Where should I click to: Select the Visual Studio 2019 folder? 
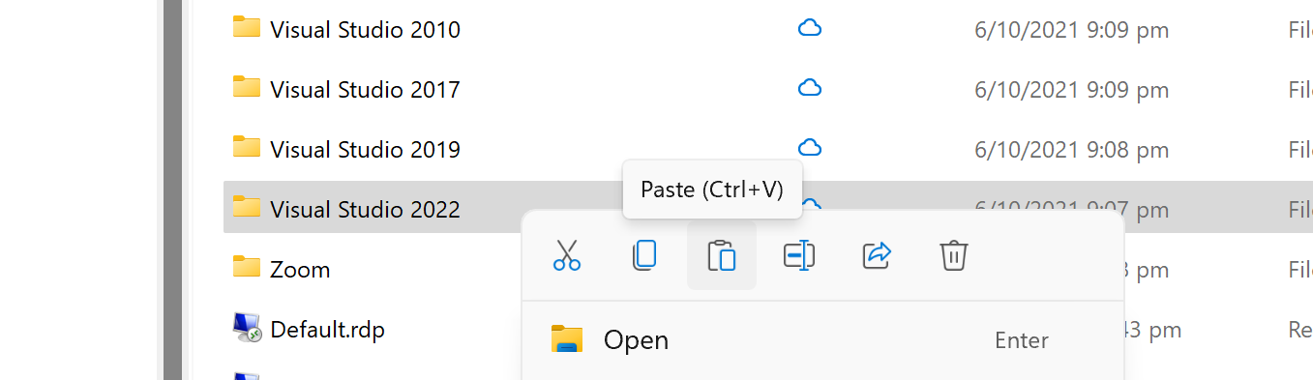click(x=365, y=150)
